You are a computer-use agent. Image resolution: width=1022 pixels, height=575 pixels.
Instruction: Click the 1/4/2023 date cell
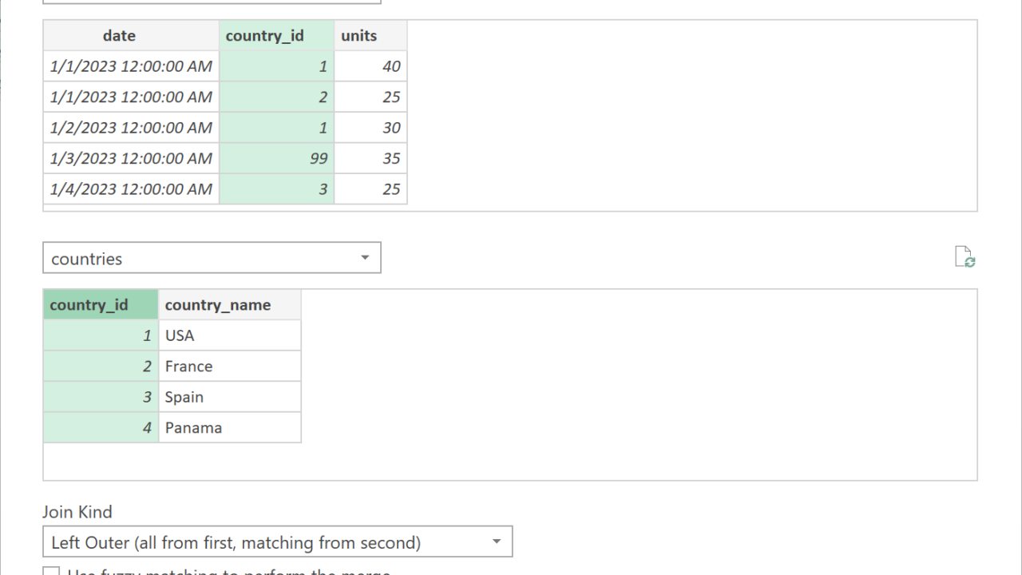131,189
